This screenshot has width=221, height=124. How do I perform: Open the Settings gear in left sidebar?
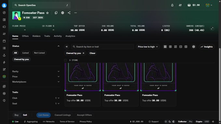click(4, 93)
